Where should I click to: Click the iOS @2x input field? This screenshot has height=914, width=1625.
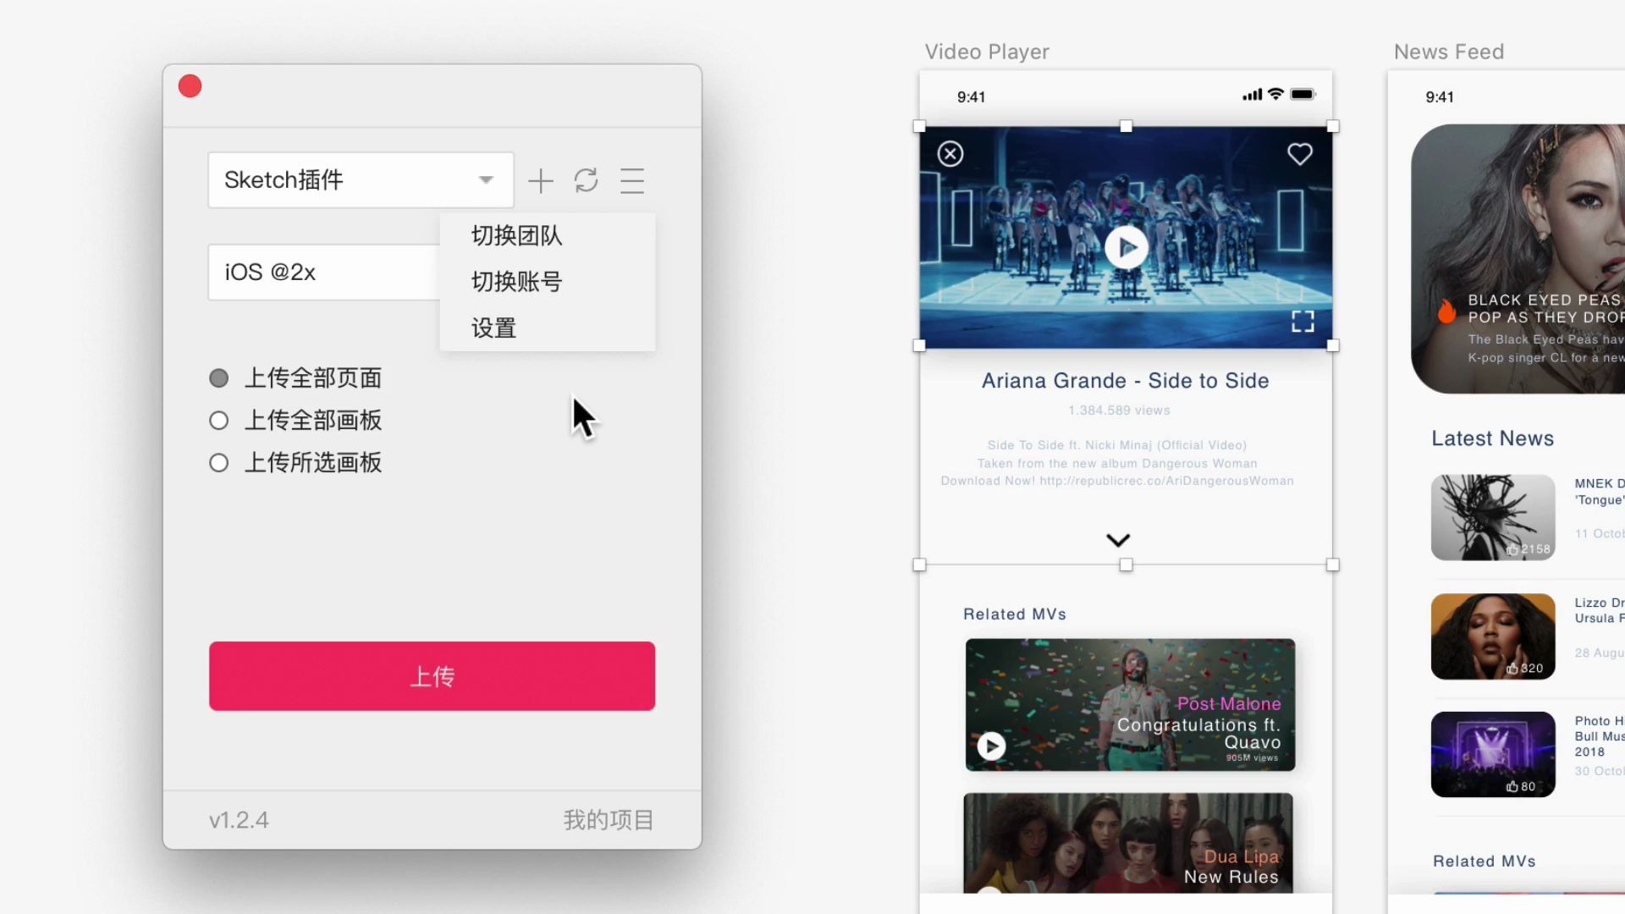coord(323,271)
